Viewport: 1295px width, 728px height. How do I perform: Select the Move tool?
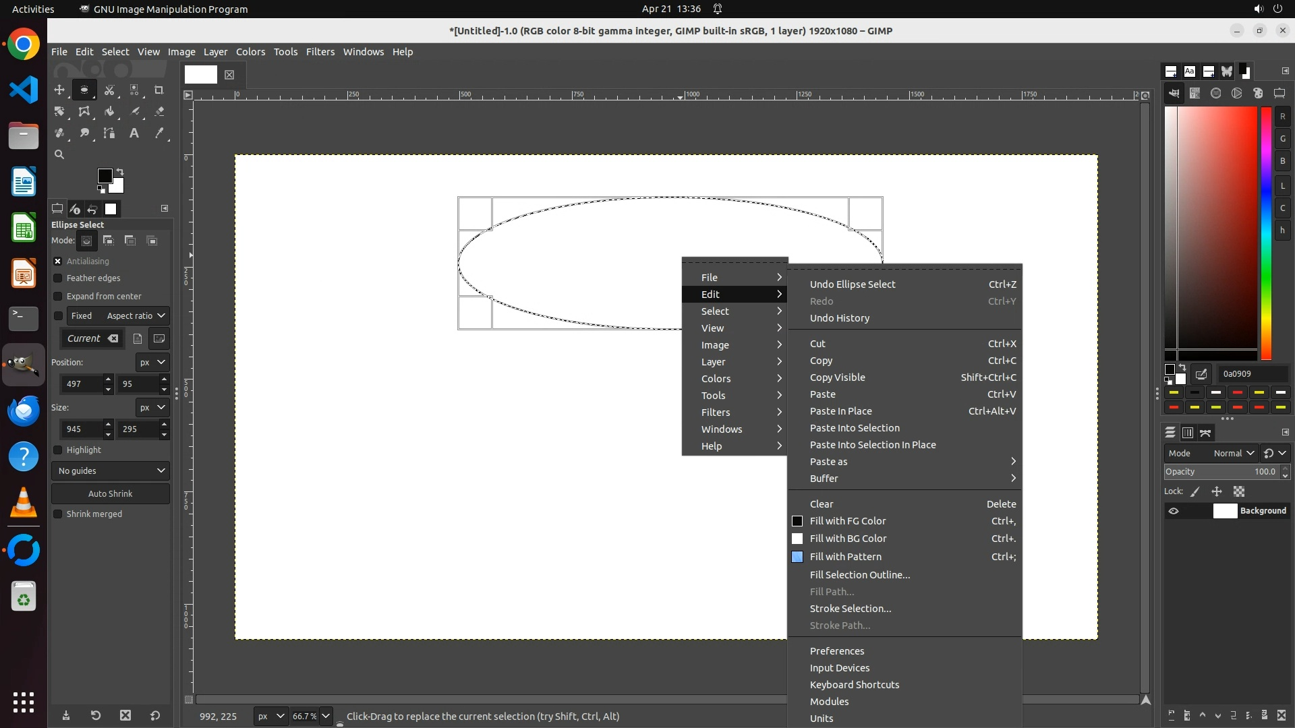tap(59, 90)
